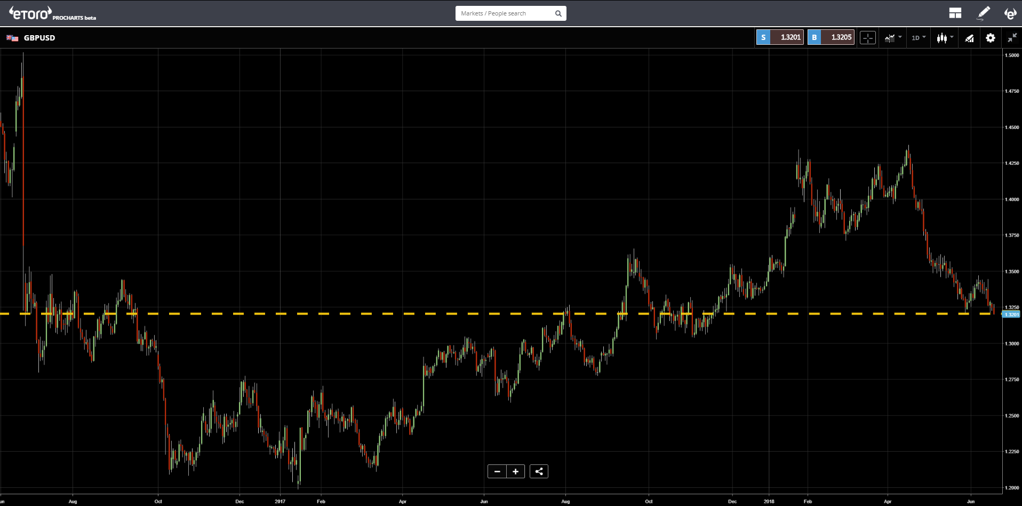Click the 1.2000 price axis label
1022x506 pixels.
point(1012,487)
